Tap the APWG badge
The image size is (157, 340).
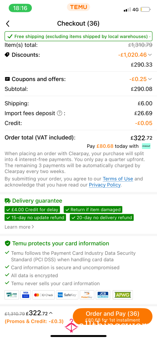123,295
